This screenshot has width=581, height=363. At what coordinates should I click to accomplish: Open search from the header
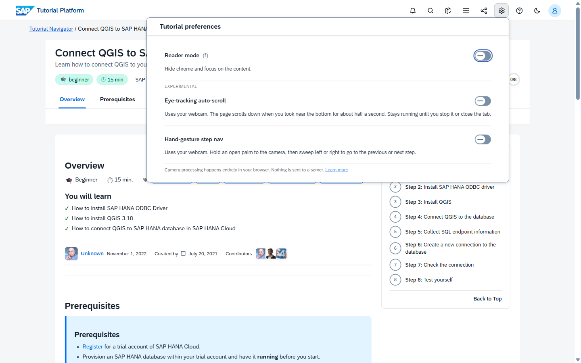431,10
